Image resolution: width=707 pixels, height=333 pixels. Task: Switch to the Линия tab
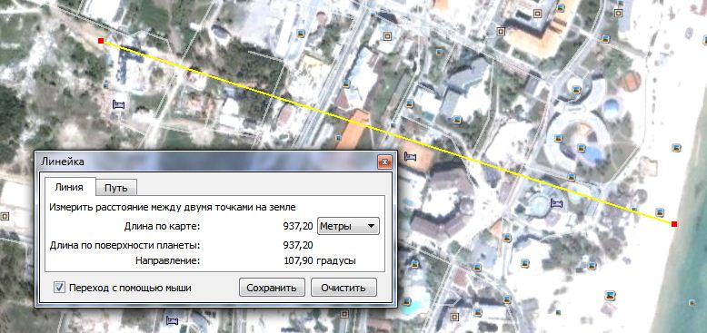(68, 187)
